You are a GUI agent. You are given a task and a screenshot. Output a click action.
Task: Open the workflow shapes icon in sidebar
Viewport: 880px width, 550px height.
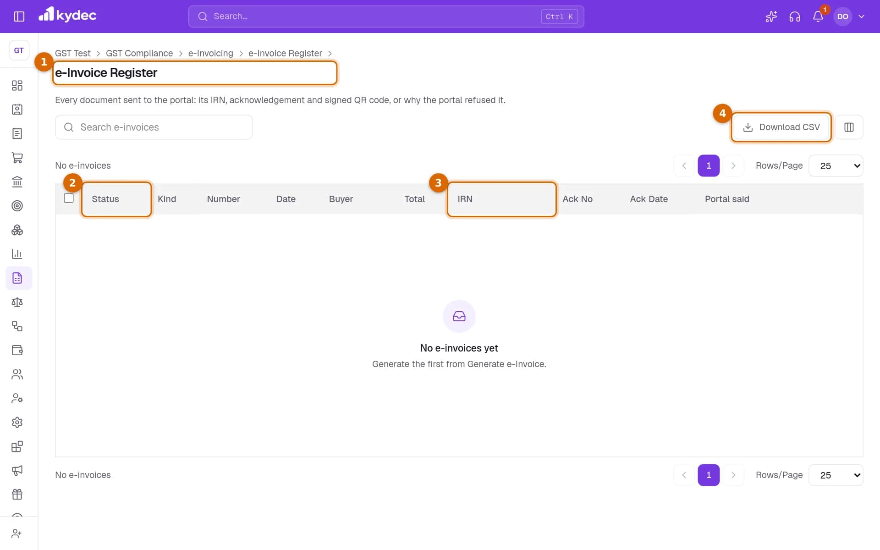(x=17, y=326)
